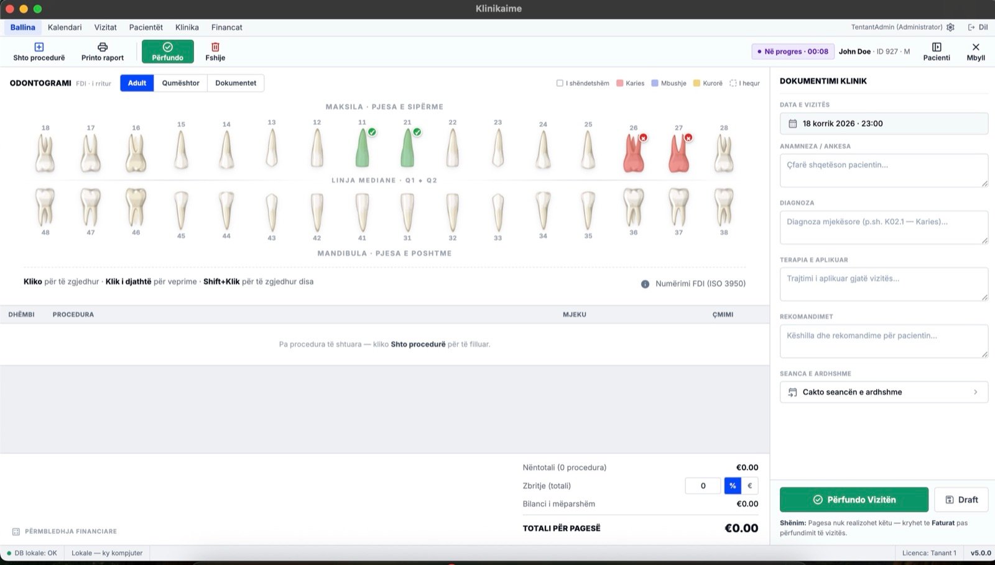Open settings gear next to TentantAdmin
This screenshot has height=565, width=995.
click(950, 27)
